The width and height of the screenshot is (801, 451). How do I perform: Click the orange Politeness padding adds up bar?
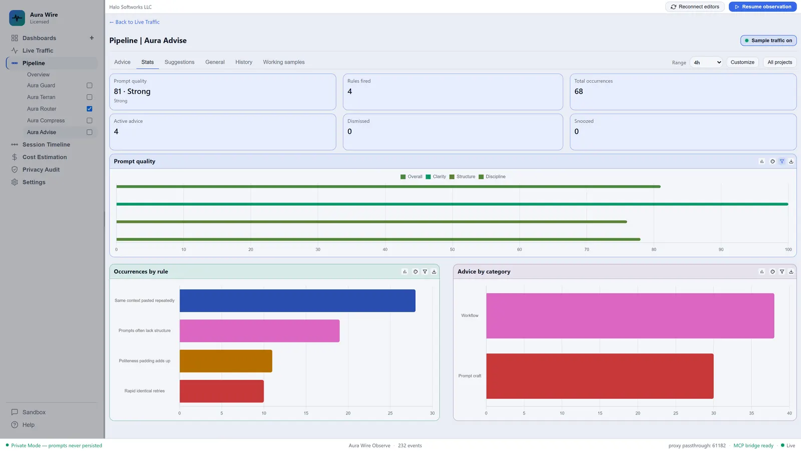click(x=226, y=361)
